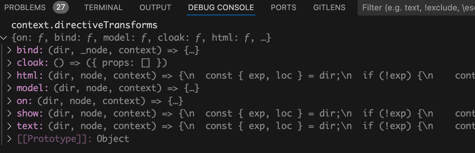Expand the text property arrow
Image resolution: width=475 pixels, height=153 pixels.
click(x=10, y=126)
